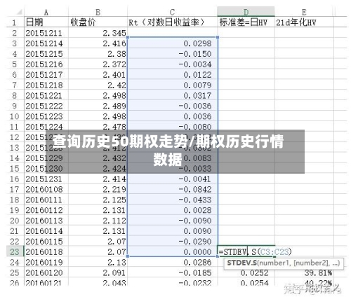This screenshot has width=351, height=304.
Task: Click STDEV.S function name in the tooltip
Action: pyautogui.click(x=242, y=263)
